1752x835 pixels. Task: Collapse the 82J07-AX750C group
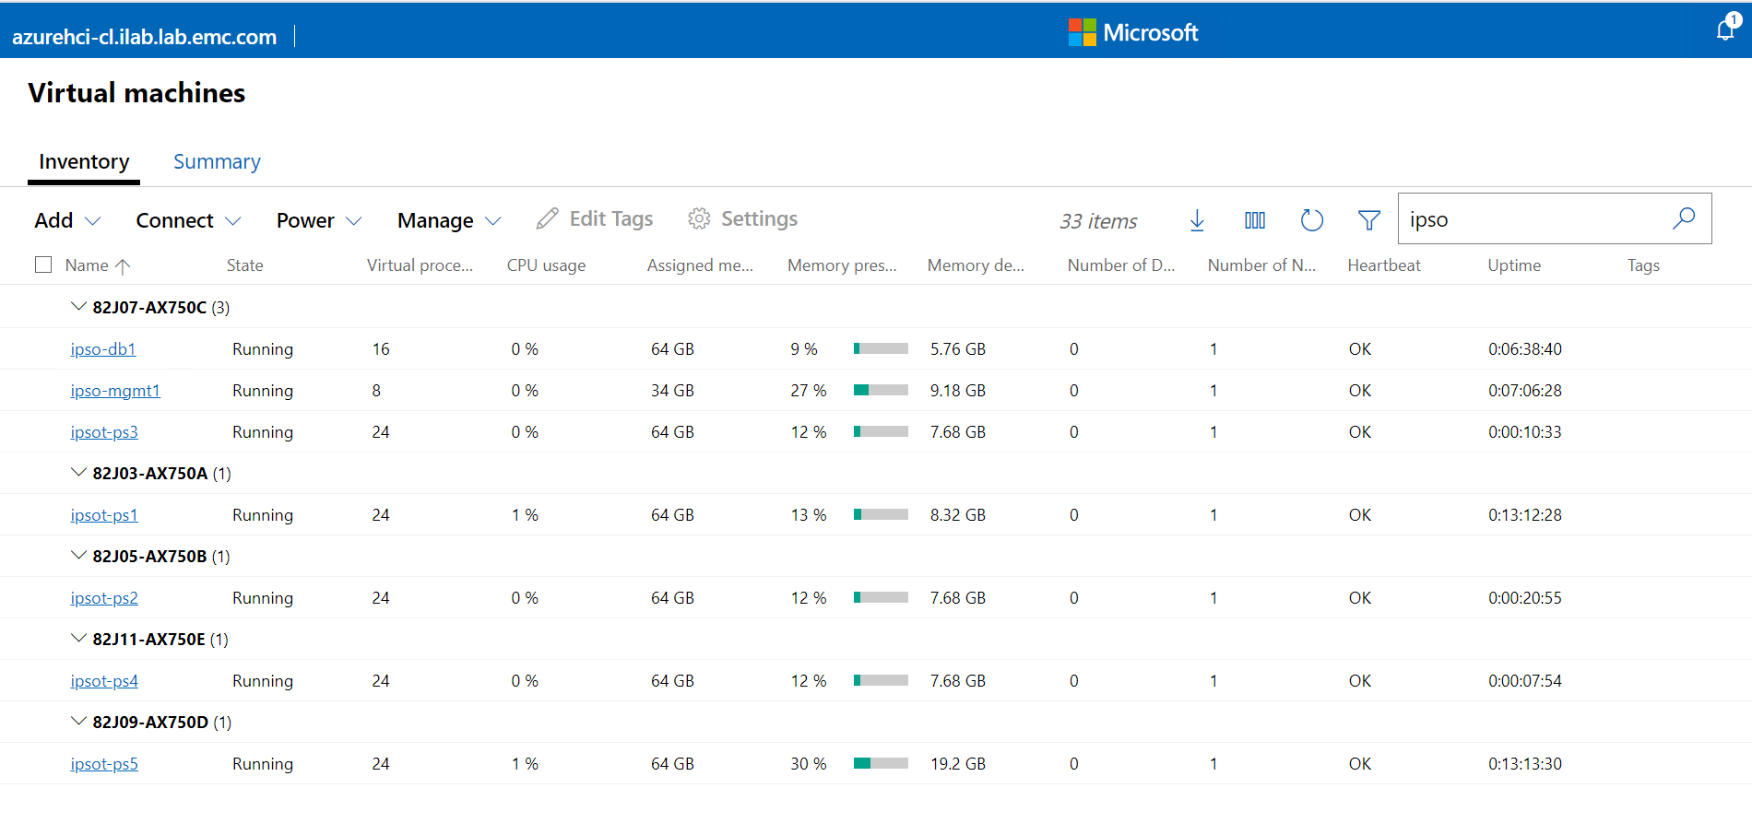coord(78,306)
